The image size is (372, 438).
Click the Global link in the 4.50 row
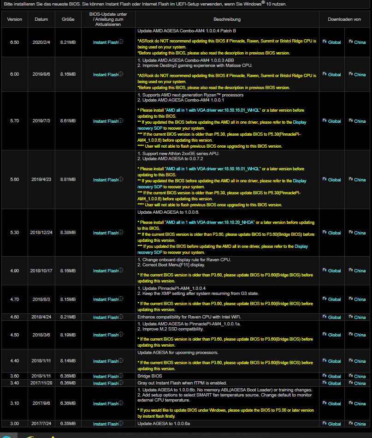click(x=334, y=335)
